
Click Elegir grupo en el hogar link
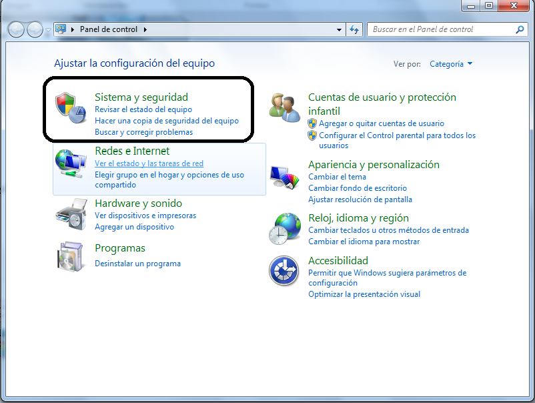169,179
